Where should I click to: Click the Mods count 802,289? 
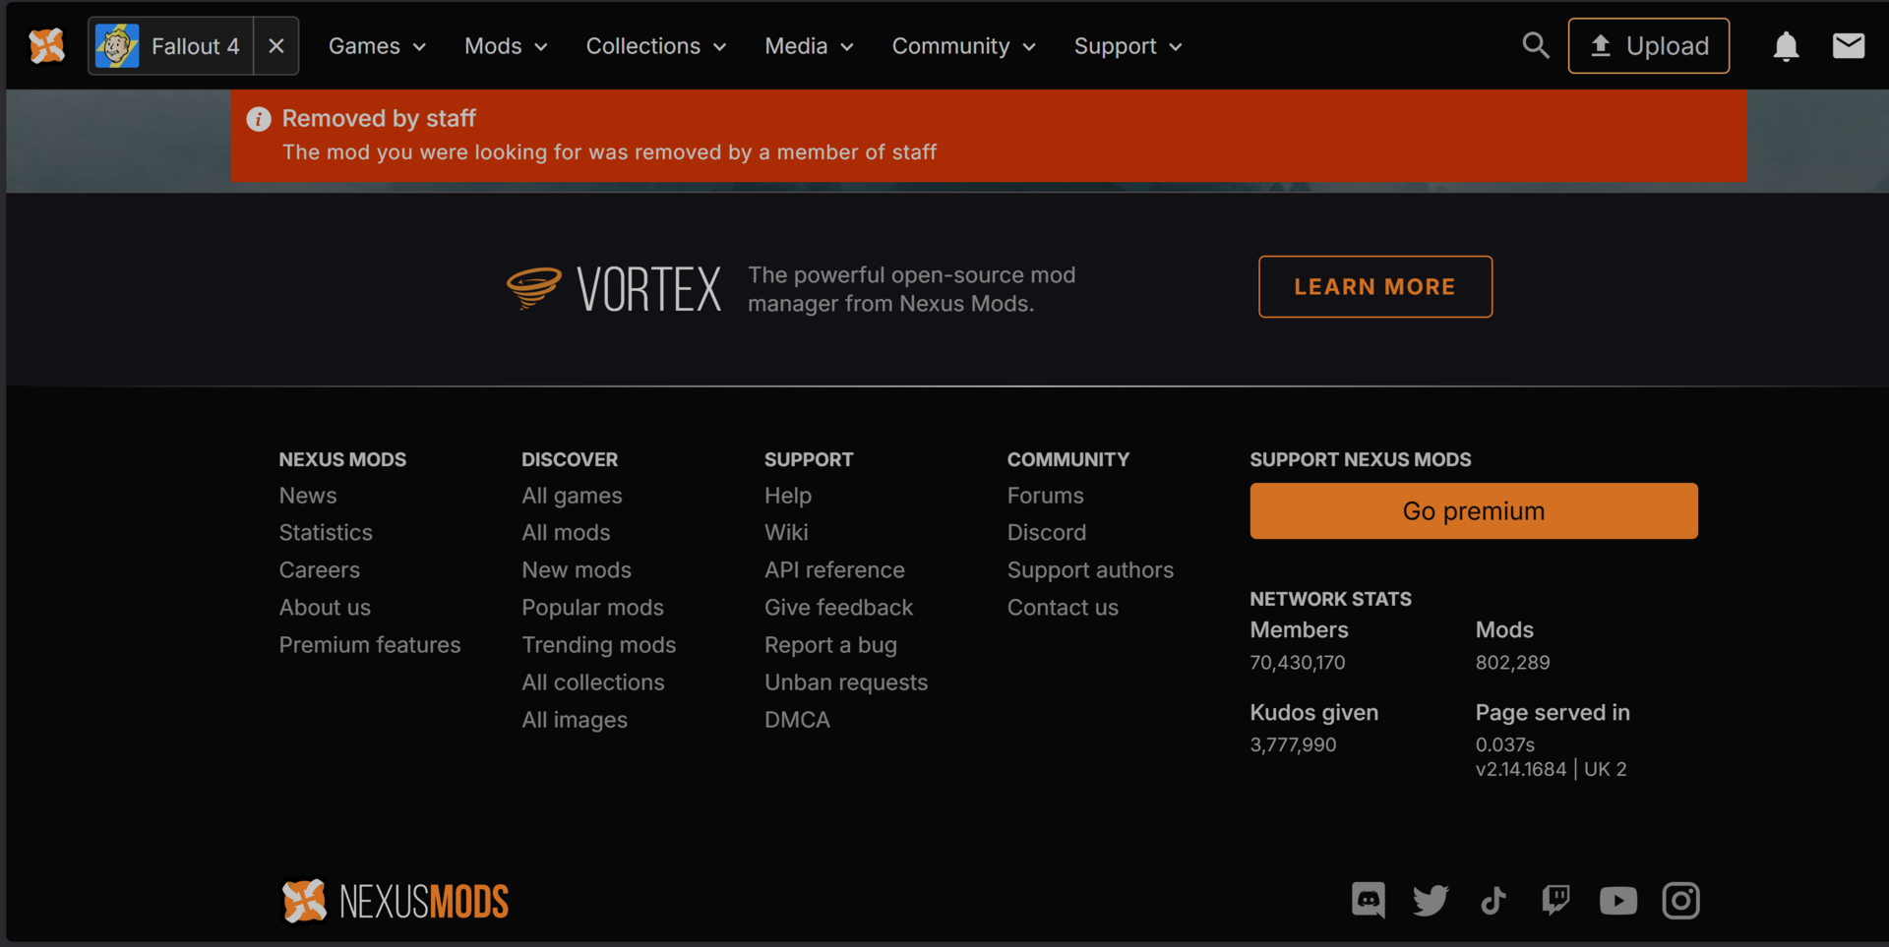pos(1512,663)
